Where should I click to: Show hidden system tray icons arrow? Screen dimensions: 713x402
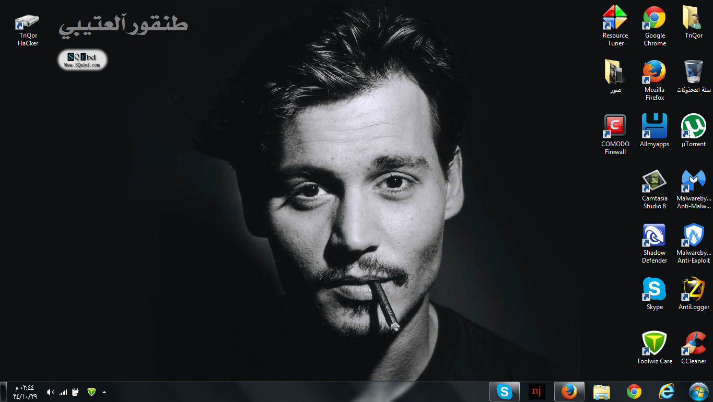104,392
